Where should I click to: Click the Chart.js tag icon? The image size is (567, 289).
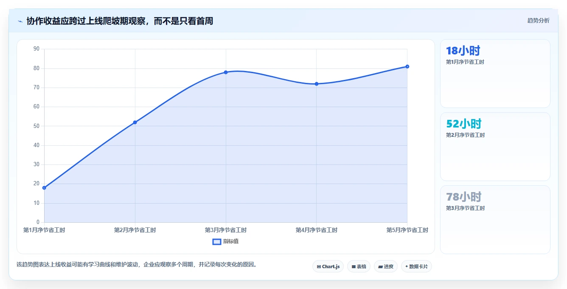[319, 267]
